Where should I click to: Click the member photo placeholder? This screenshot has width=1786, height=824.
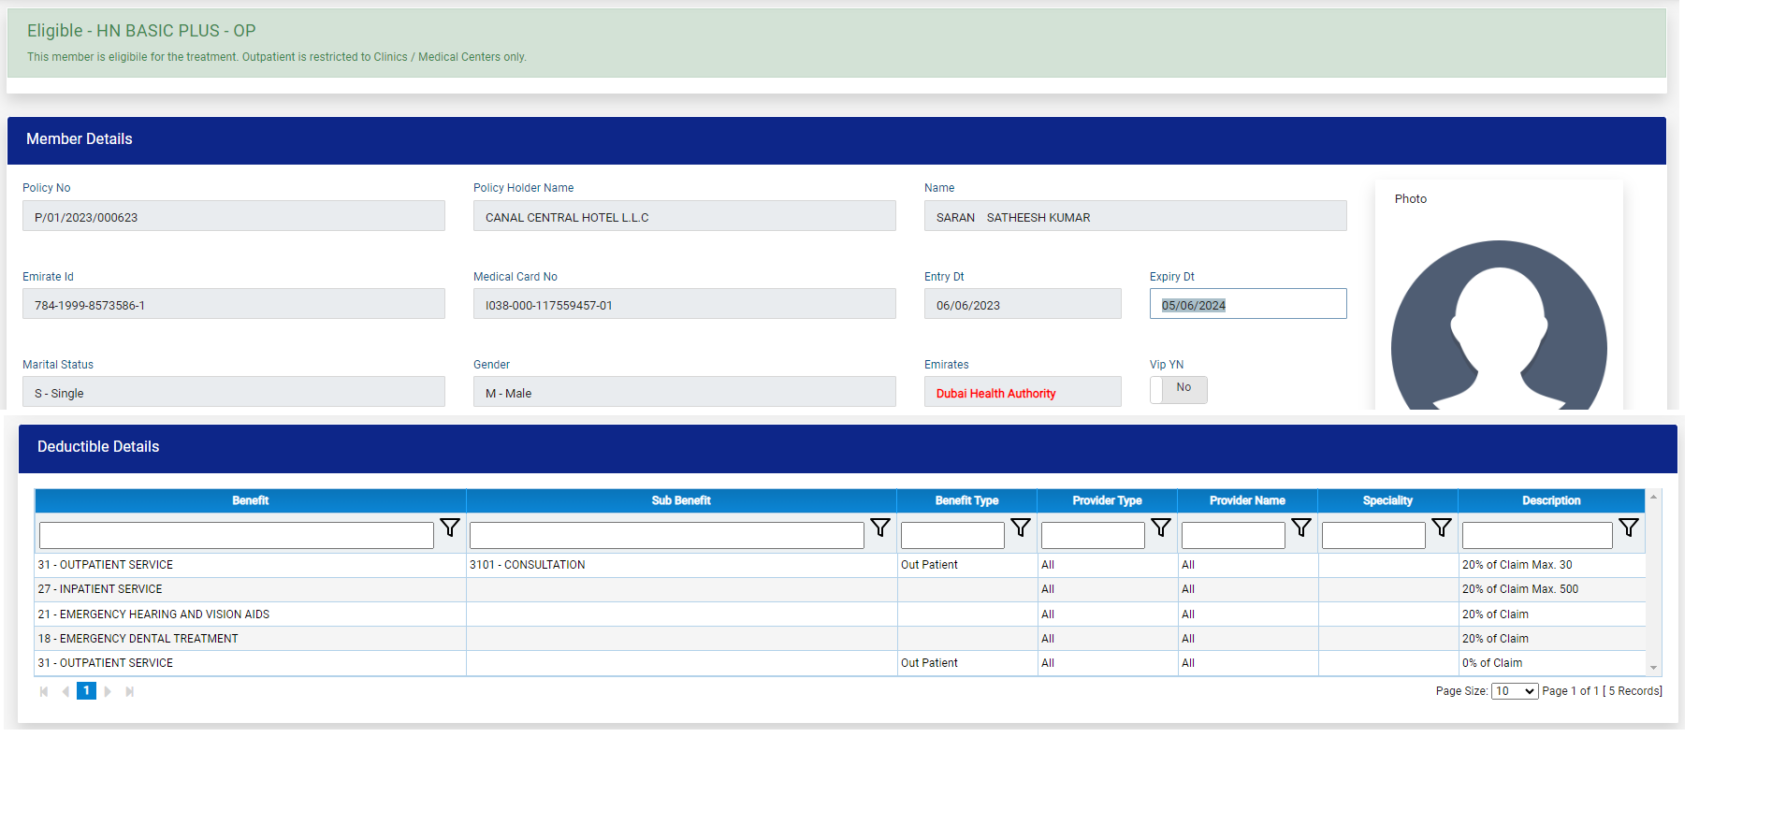[1498, 327]
